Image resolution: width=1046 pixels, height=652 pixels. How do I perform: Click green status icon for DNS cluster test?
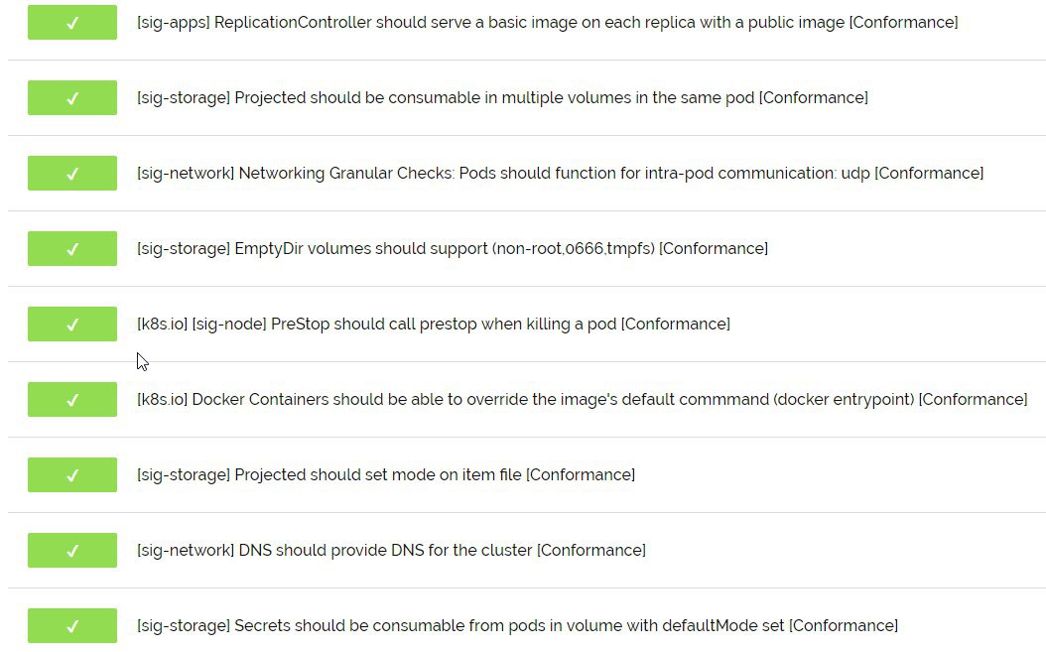[72, 551]
